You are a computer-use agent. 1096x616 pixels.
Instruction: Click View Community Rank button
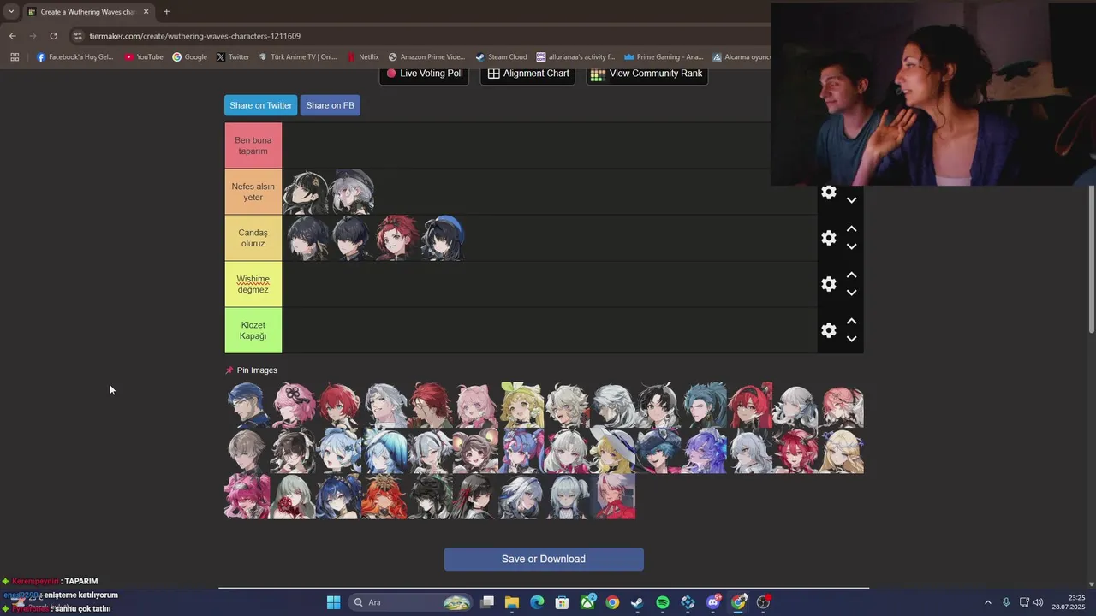click(x=646, y=74)
